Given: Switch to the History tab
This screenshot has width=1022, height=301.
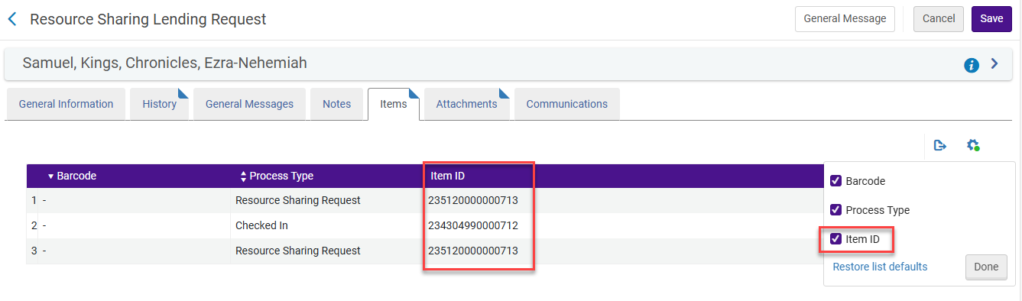Looking at the screenshot, I should pos(159,105).
